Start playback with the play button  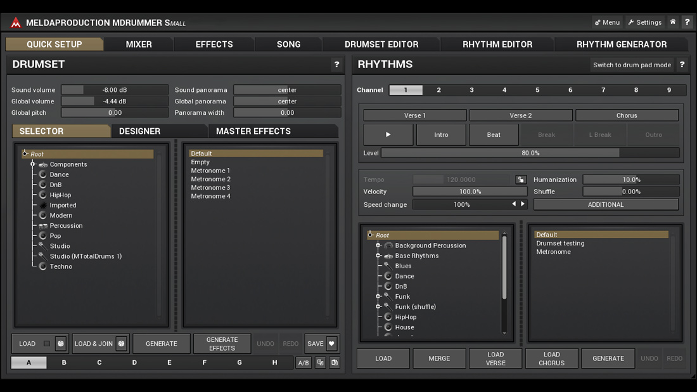pyautogui.click(x=388, y=135)
